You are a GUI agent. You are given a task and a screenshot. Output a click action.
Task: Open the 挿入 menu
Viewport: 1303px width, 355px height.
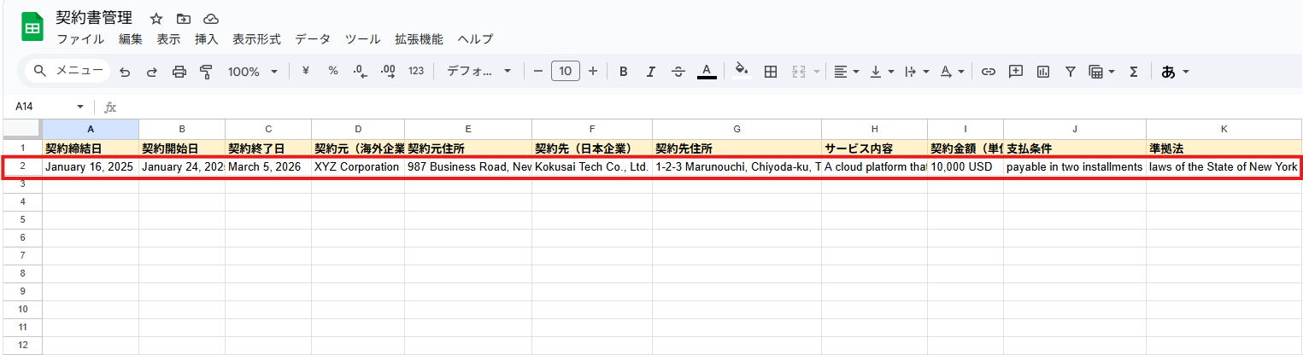tap(207, 39)
